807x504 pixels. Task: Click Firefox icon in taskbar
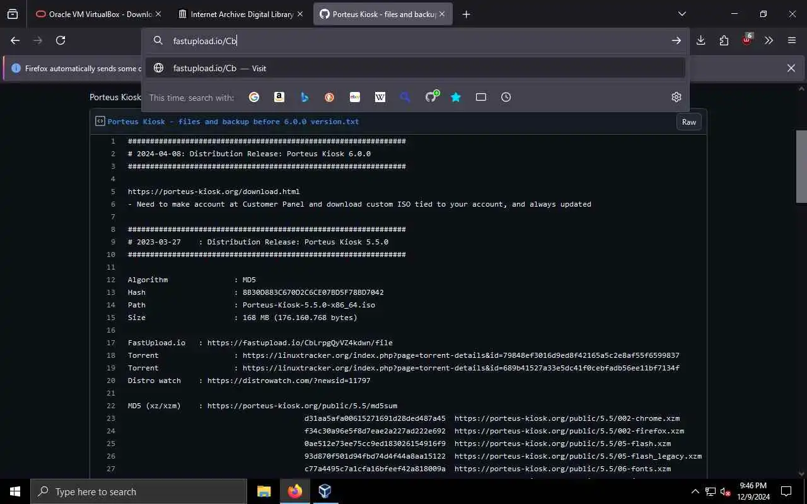coord(294,491)
